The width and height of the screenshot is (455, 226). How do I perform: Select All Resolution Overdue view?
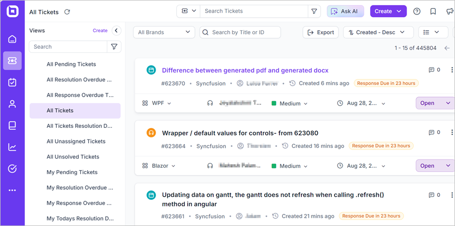[75, 80]
